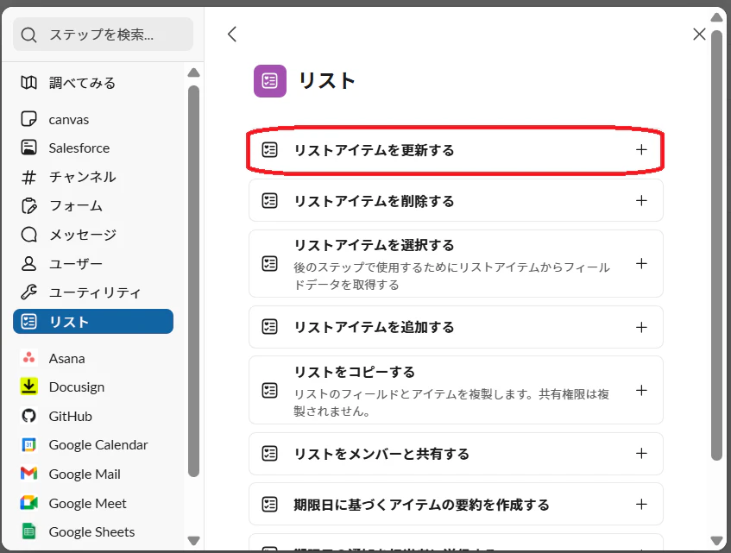The width and height of the screenshot is (731, 553).
Task: Choose リストをメンバーと共有する step
Action: [x=456, y=454]
